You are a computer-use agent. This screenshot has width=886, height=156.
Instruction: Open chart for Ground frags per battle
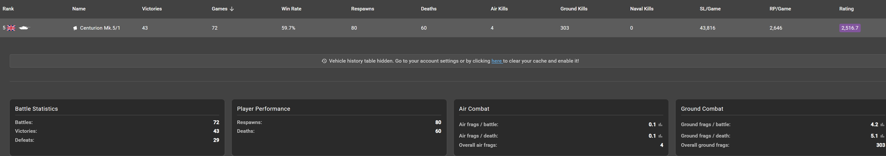(x=882, y=125)
